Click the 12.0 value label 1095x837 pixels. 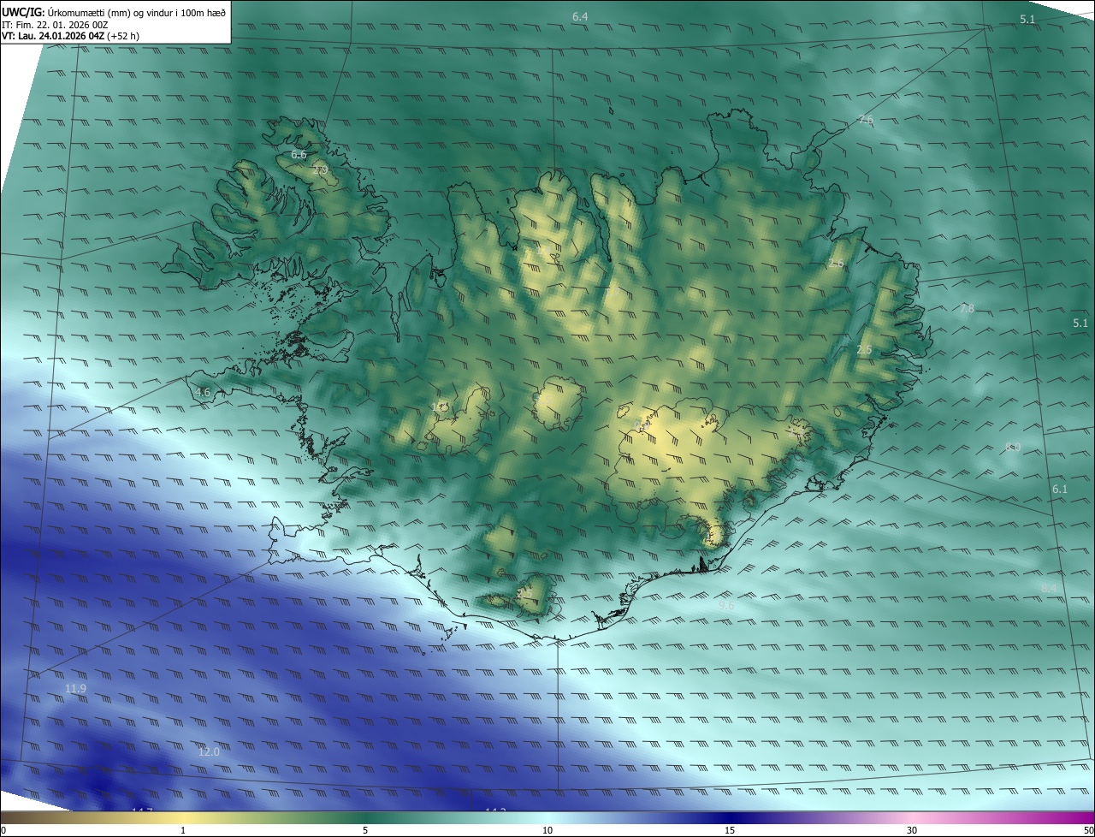tap(209, 752)
